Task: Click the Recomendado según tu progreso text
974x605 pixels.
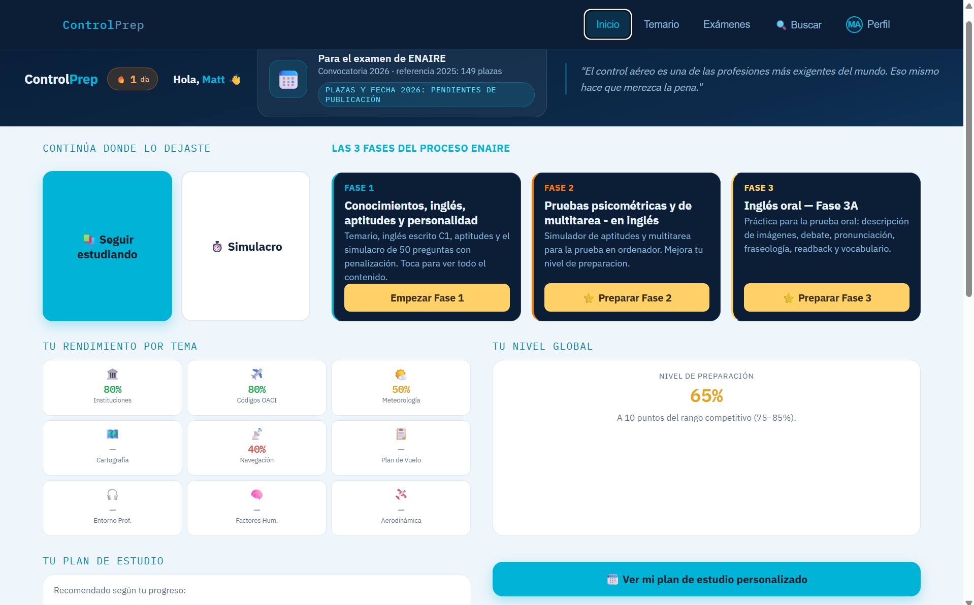Action: [x=120, y=590]
